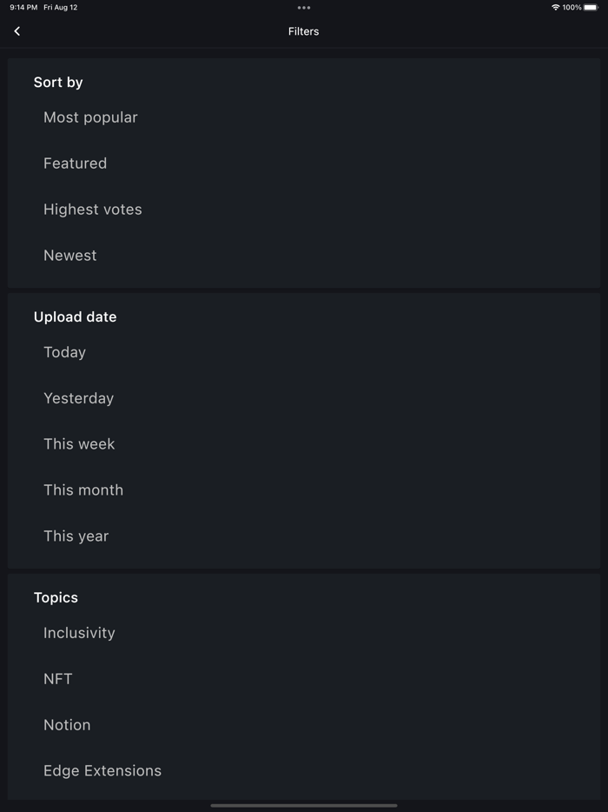Viewport: 608px width, 812px height.
Task: Filter by the Notion topic
Action: tap(67, 724)
